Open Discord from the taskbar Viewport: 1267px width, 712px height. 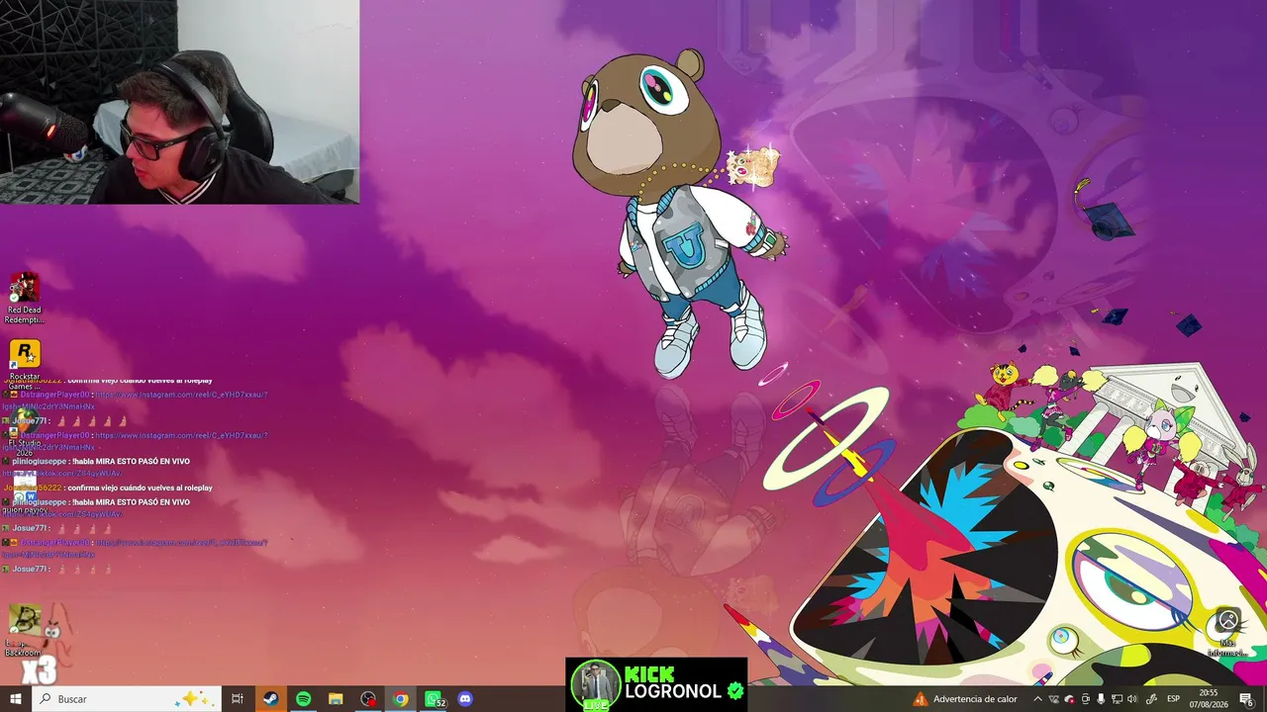pos(465,699)
